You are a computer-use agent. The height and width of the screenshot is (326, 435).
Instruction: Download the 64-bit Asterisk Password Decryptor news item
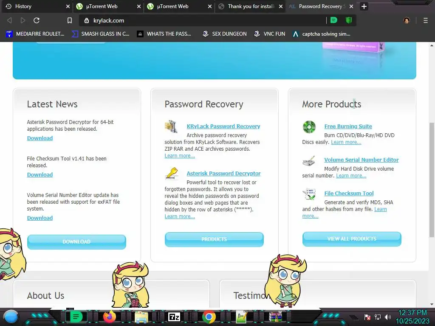tap(40, 138)
